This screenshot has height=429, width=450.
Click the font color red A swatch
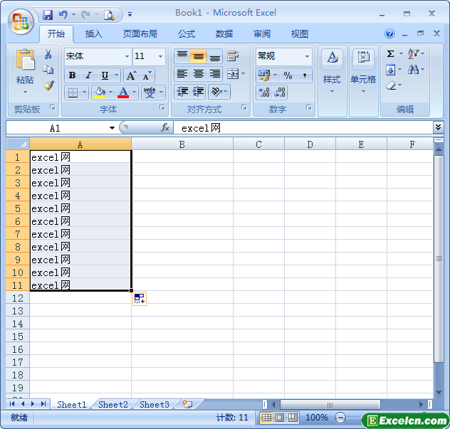pyautogui.click(x=124, y=92)
